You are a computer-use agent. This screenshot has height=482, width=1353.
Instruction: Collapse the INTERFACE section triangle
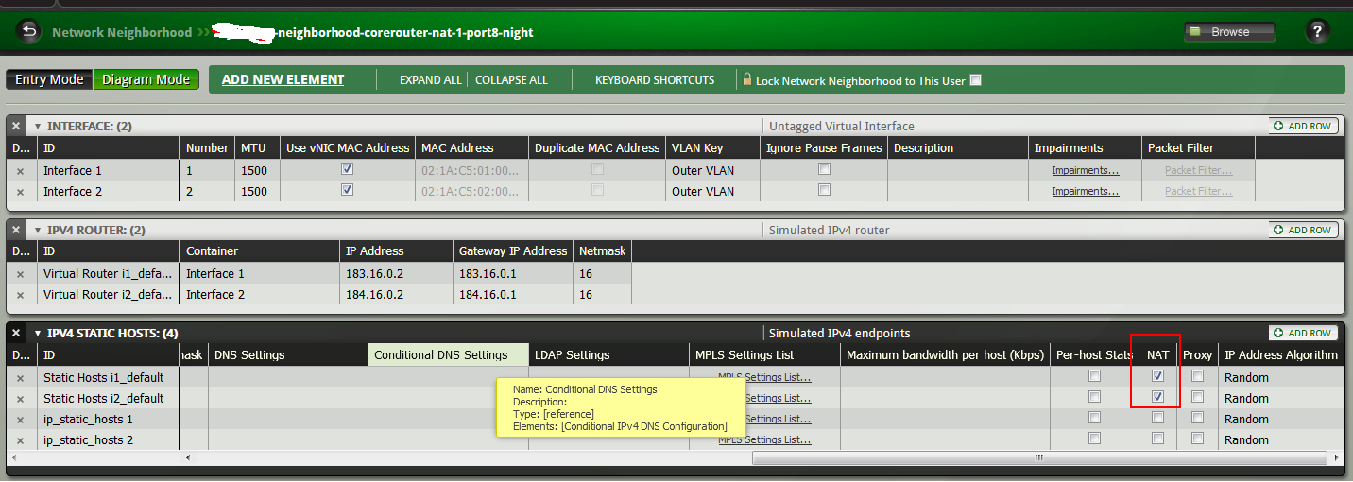click(38, 126)
